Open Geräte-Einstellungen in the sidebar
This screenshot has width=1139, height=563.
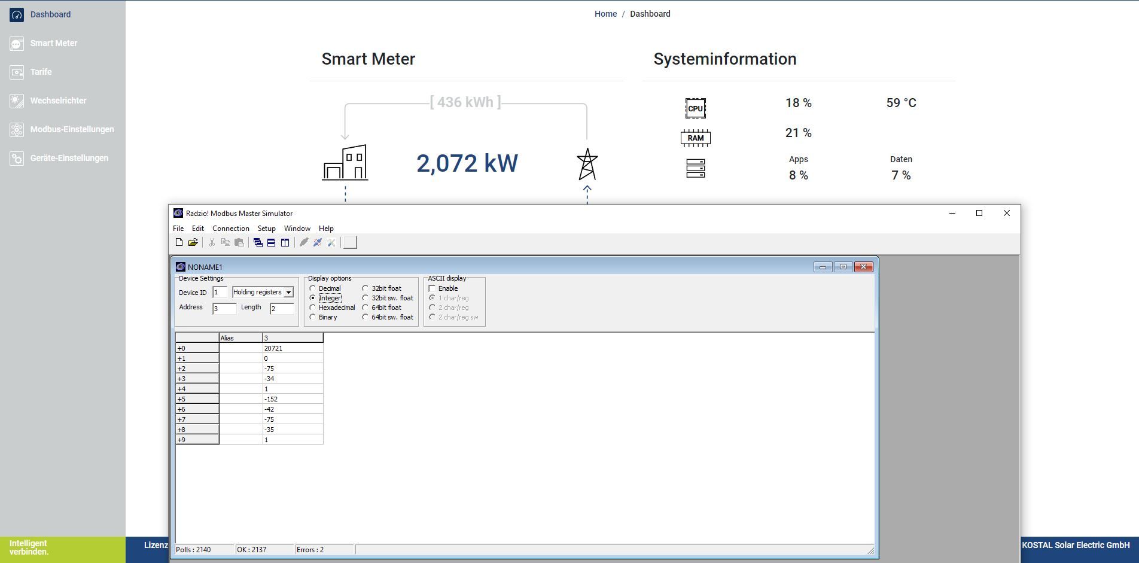point(69,158)
